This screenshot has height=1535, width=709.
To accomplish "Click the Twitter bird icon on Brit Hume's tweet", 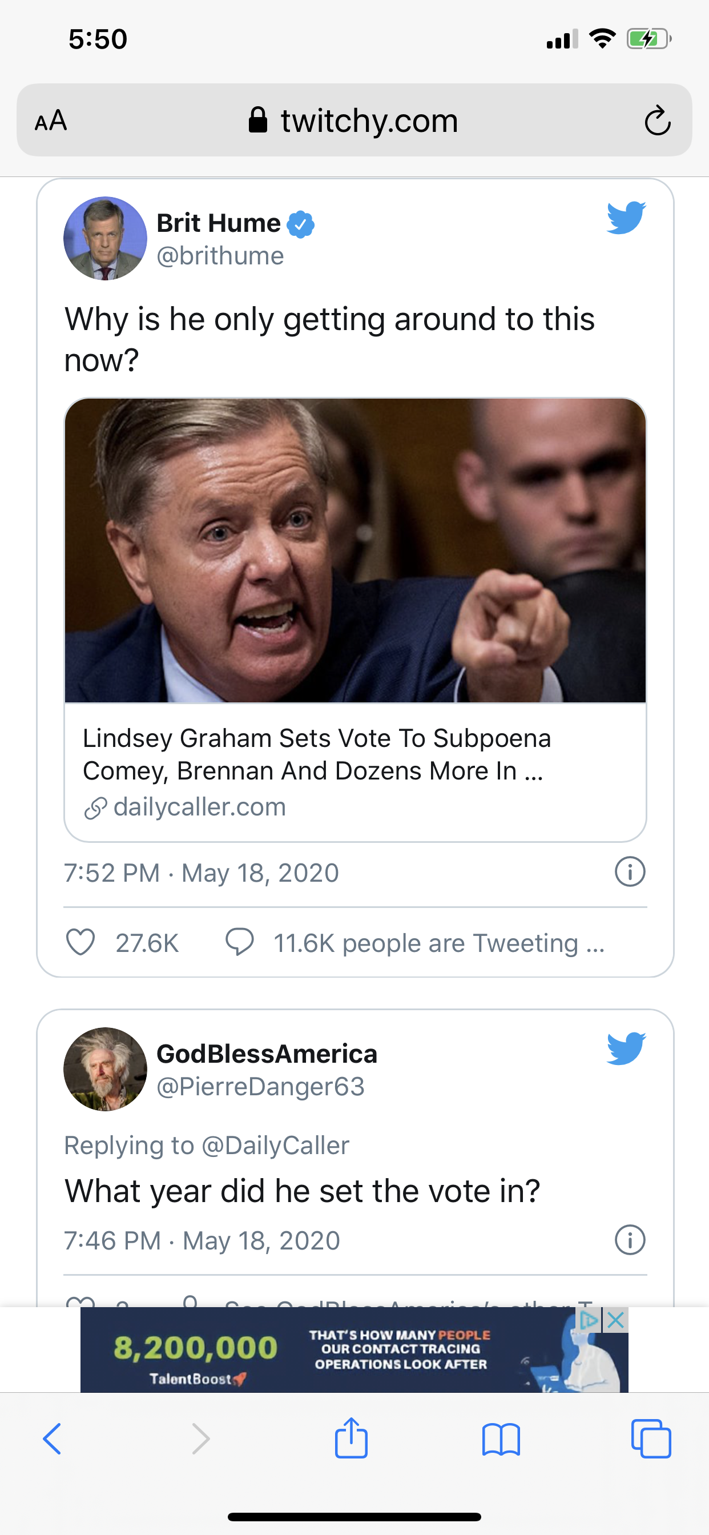I will pyautogui.click(x=626, y=218).
